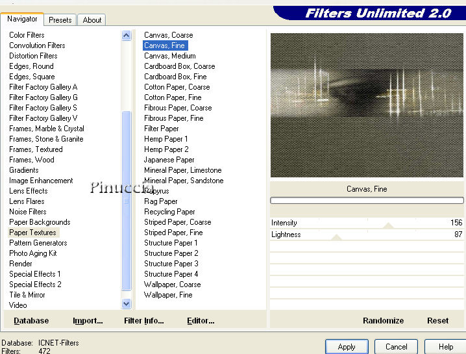Open the Database menu button

(31, 320)
